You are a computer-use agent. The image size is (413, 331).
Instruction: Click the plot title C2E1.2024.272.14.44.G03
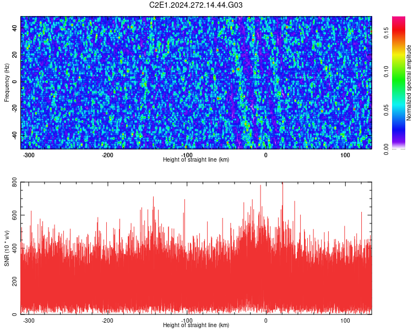[195, 5]
